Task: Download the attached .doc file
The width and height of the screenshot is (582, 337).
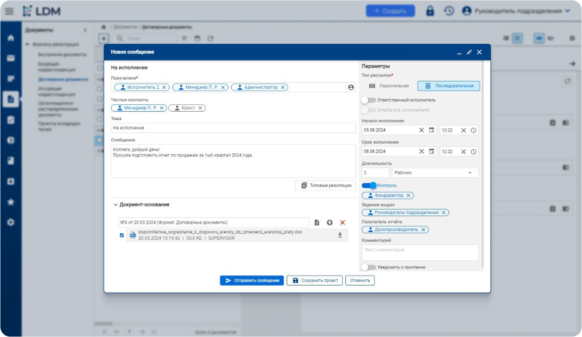Action: 340,235
